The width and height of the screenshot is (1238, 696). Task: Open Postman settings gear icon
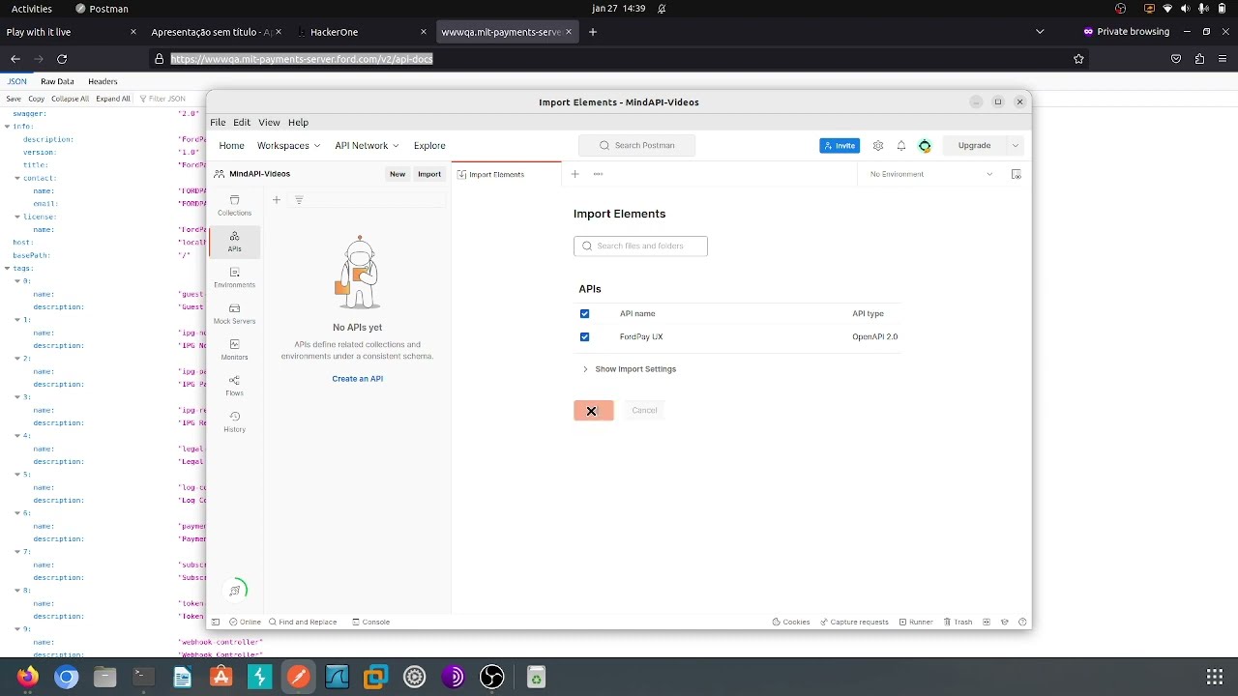point(878,146)
